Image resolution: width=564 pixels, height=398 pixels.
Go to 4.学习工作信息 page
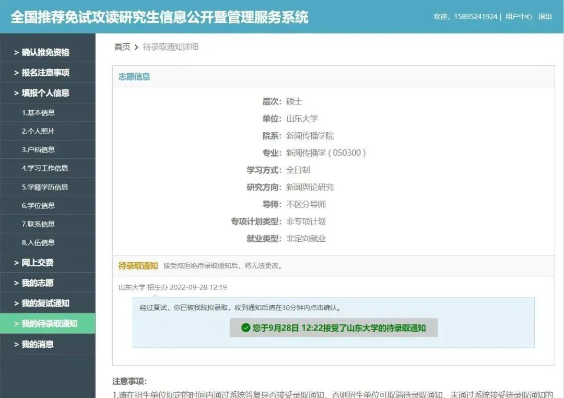click(x=45, y=168)
